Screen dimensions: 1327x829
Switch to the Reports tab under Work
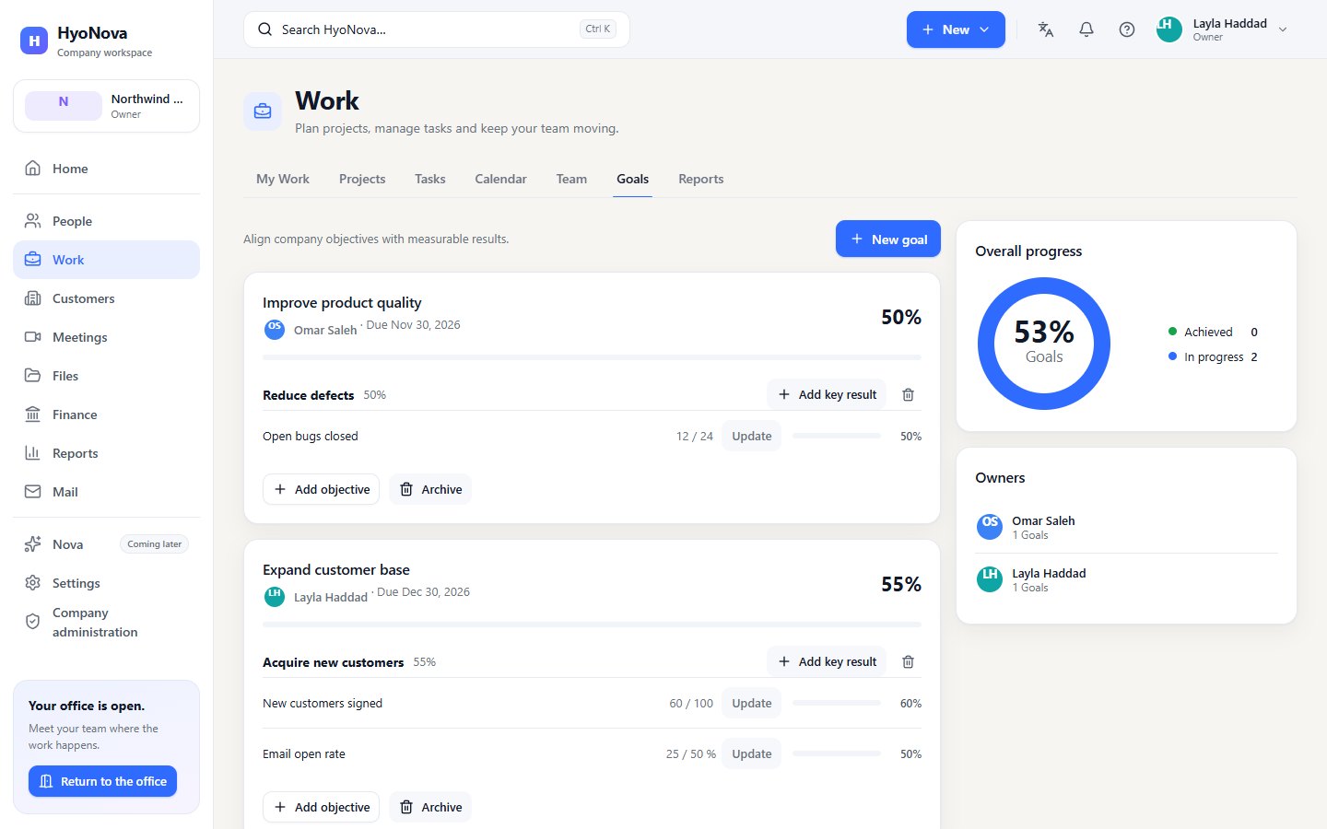click(x=701, y=179)
